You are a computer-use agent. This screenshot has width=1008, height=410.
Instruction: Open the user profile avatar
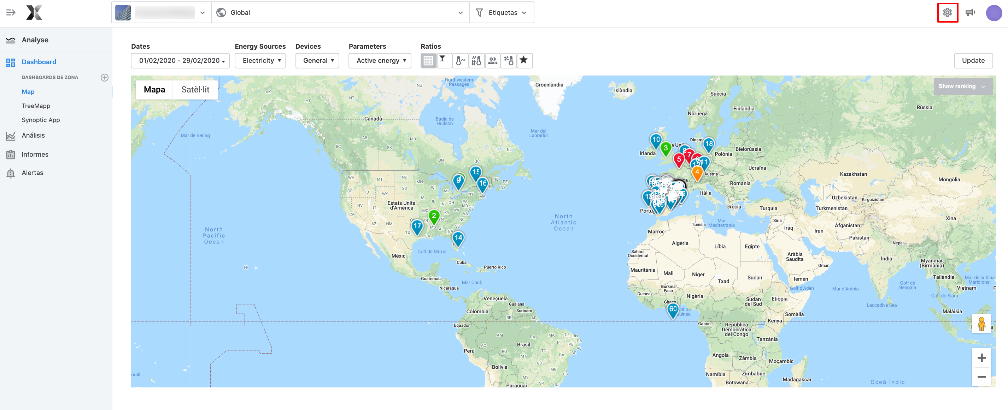(x=994, y=13)
